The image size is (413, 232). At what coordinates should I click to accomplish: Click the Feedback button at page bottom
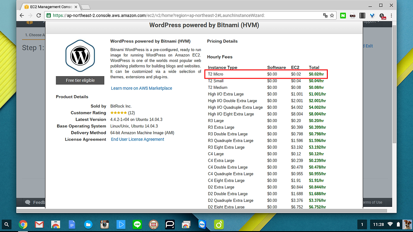pyautogui.click(x=35, y=202)
